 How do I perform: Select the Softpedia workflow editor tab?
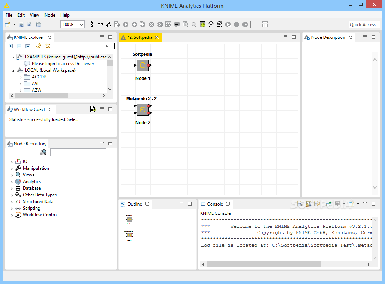[x=140, y=37]
